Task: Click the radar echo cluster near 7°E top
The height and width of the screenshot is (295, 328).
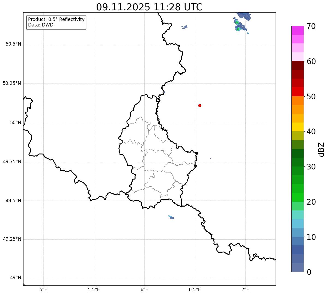Action: [x=241, y=22]
